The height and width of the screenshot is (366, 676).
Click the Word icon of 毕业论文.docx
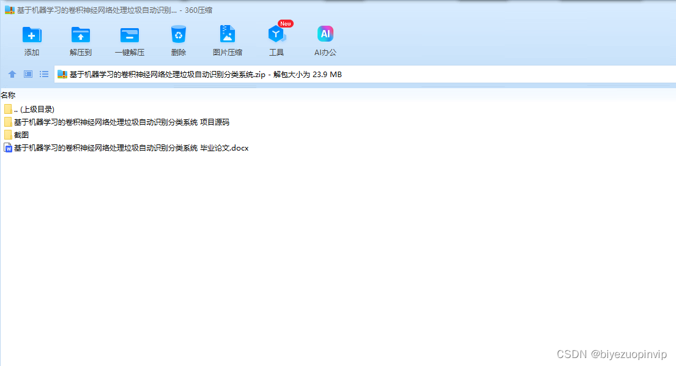[x=8, y=148]
